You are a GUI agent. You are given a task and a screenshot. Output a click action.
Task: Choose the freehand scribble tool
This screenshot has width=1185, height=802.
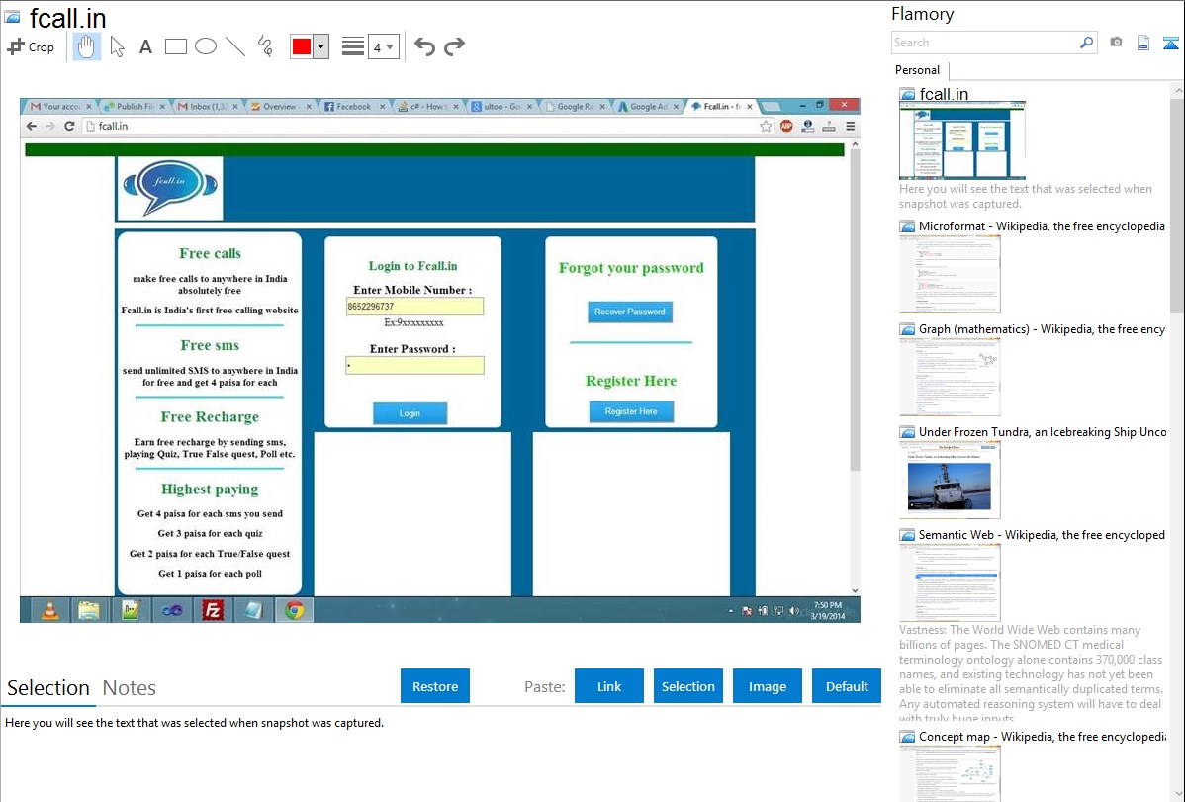coord(265,46)
